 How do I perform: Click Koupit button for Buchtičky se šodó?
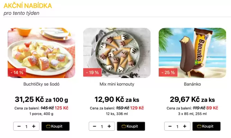pyautogui.click(x=55, y=126)
